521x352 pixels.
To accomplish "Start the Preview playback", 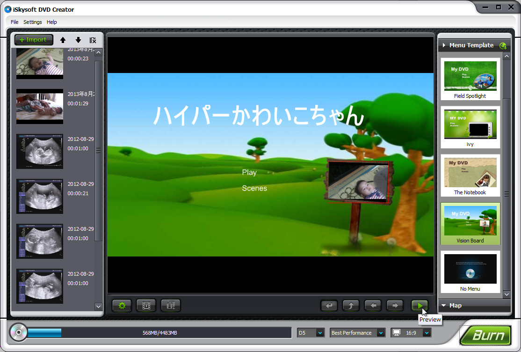I will tap(419, 305).
